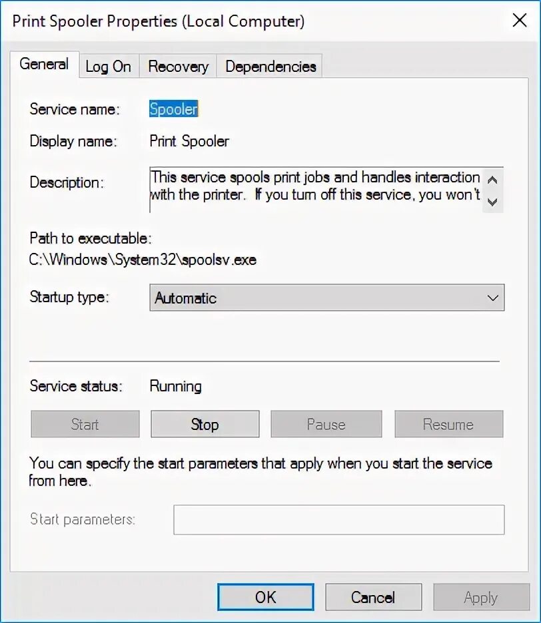Stop the Print Spooler service
The height and width of the screenshot is (623, 541).
pyautogui.click(x=205, y=424)
